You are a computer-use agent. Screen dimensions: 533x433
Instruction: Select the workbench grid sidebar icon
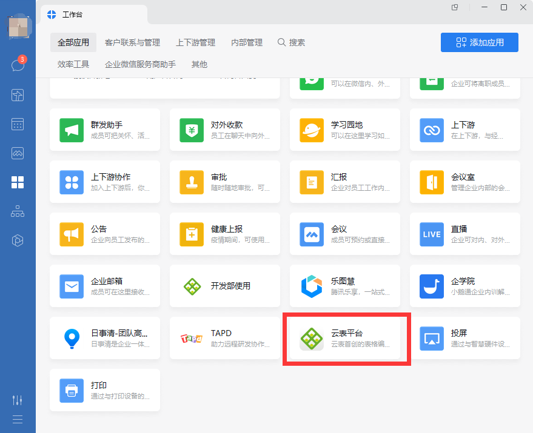(x=18, y=182)
